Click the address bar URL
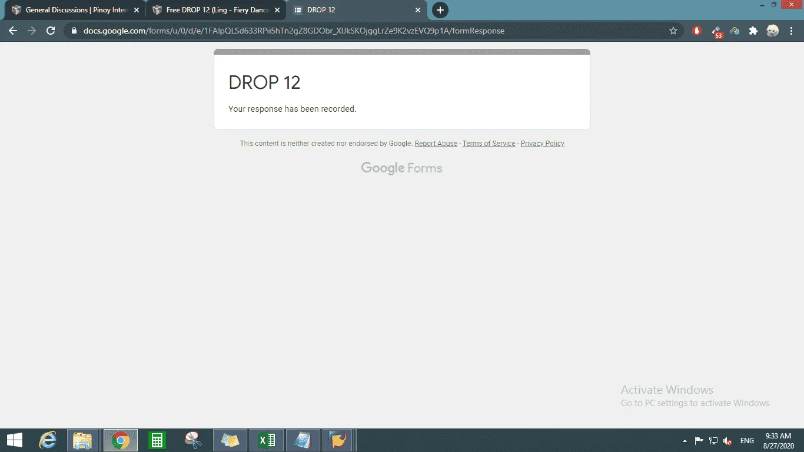804x452 pixels. [294, 31]
